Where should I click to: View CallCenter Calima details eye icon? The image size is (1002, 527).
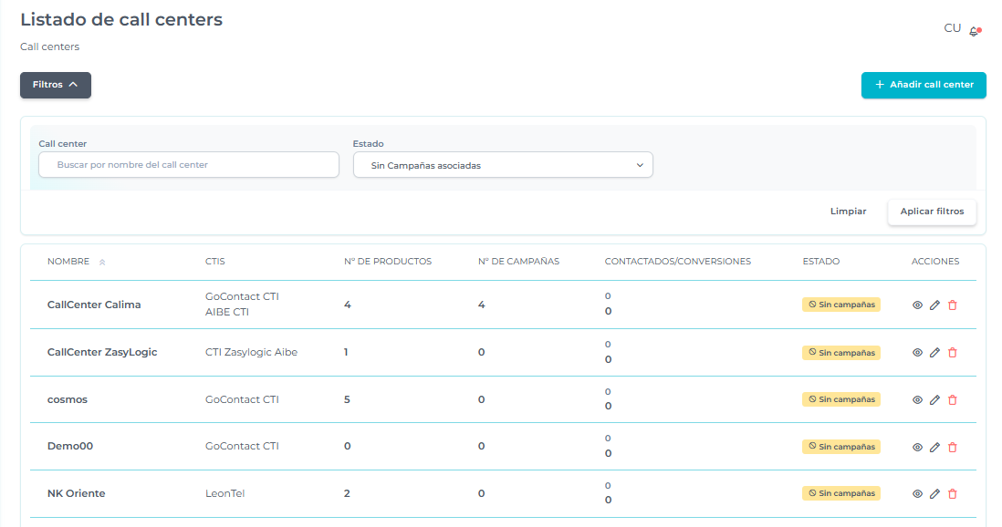(917, 305)
